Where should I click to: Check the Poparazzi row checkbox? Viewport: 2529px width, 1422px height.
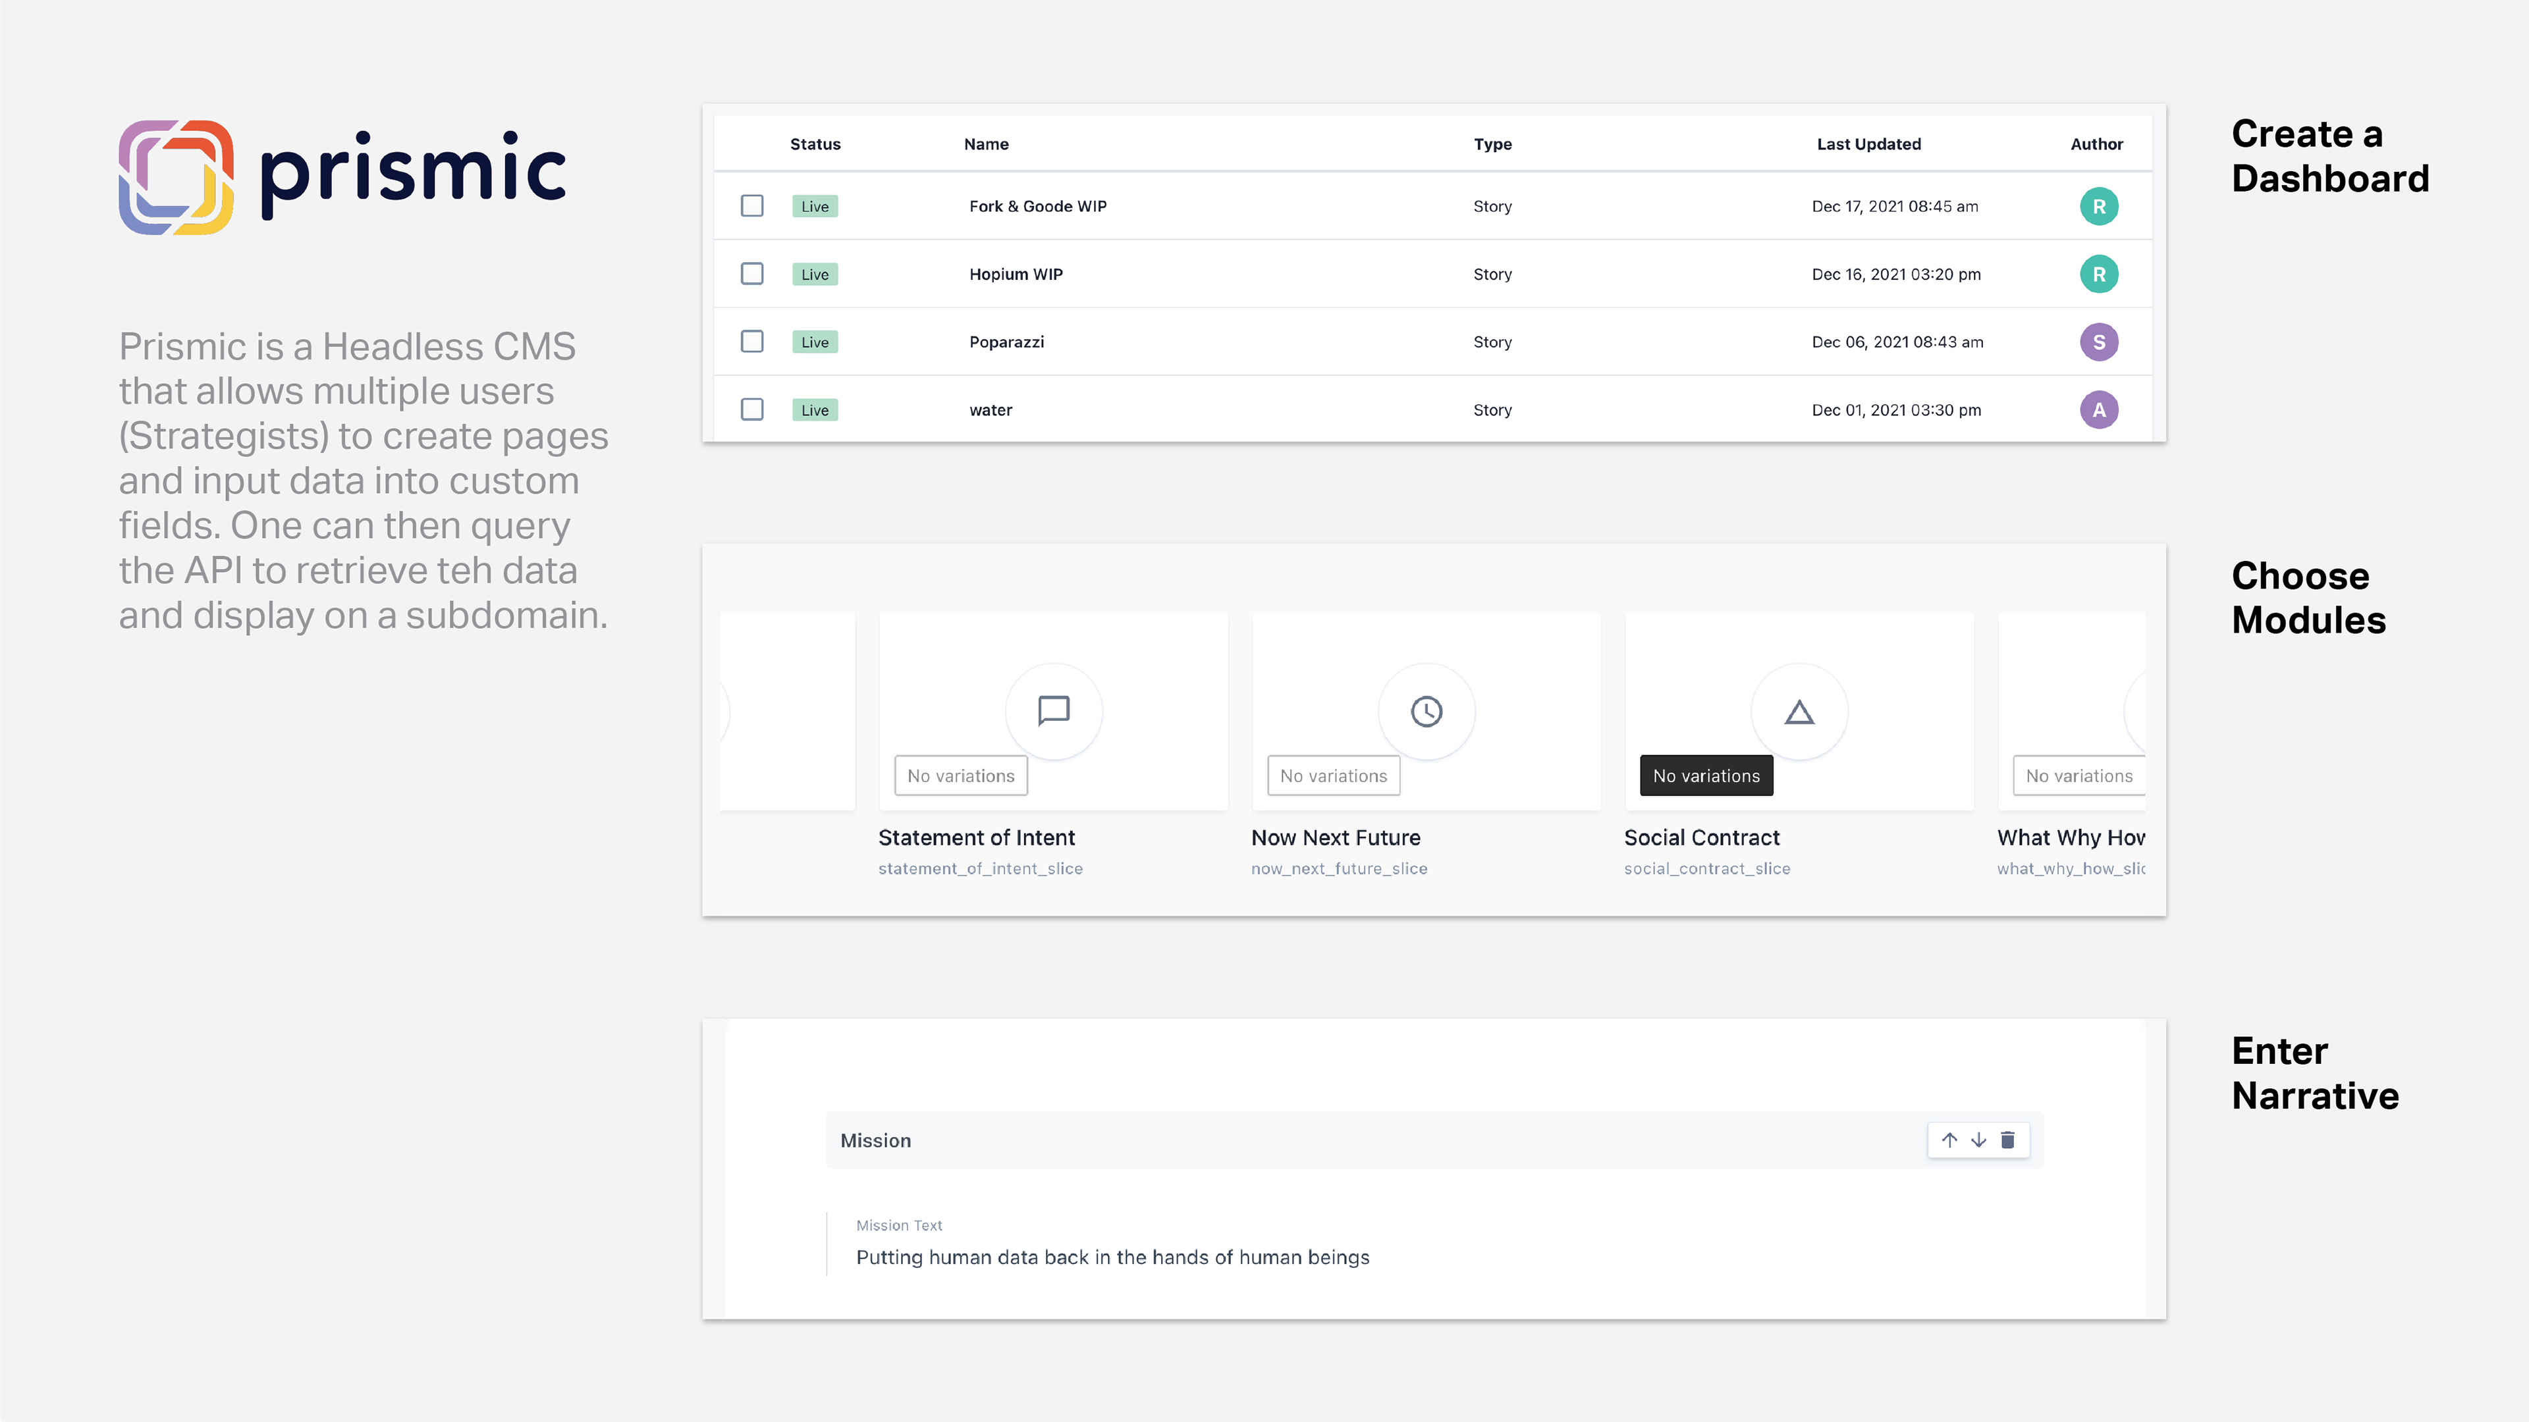coord(752,342)
